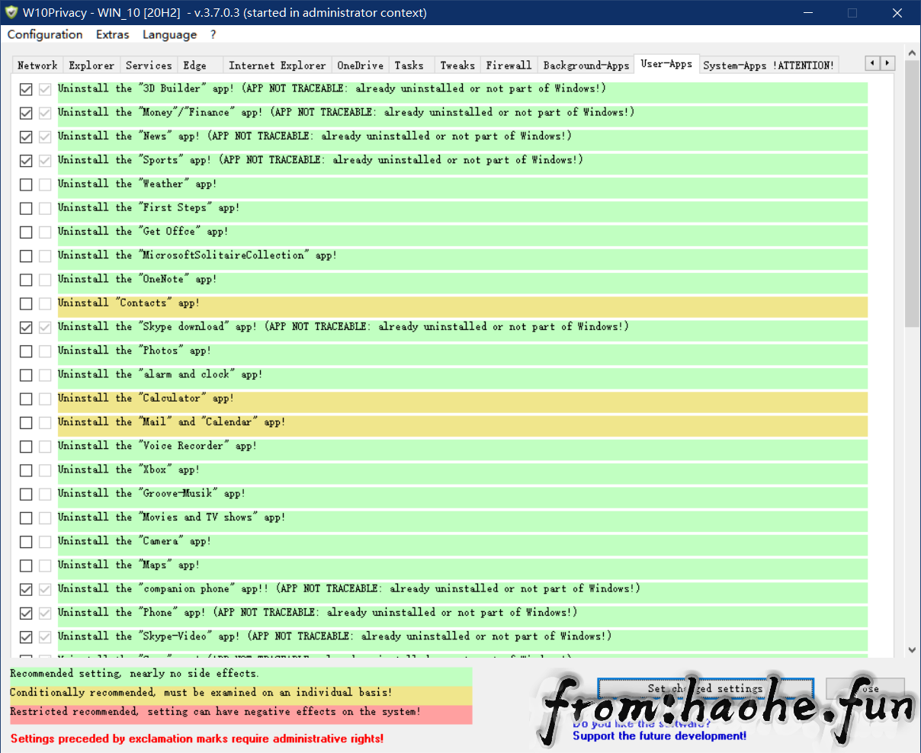Minimize the W10Privacy window

point(807,12)
